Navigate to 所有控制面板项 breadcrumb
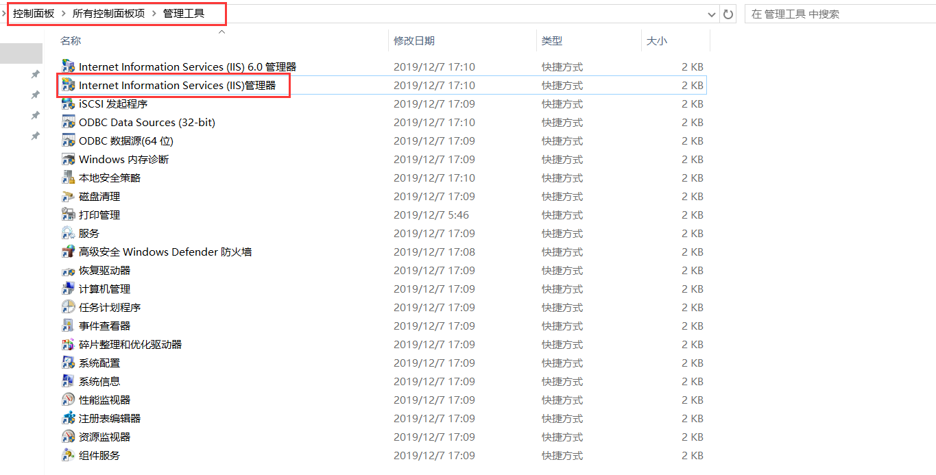 109,13
